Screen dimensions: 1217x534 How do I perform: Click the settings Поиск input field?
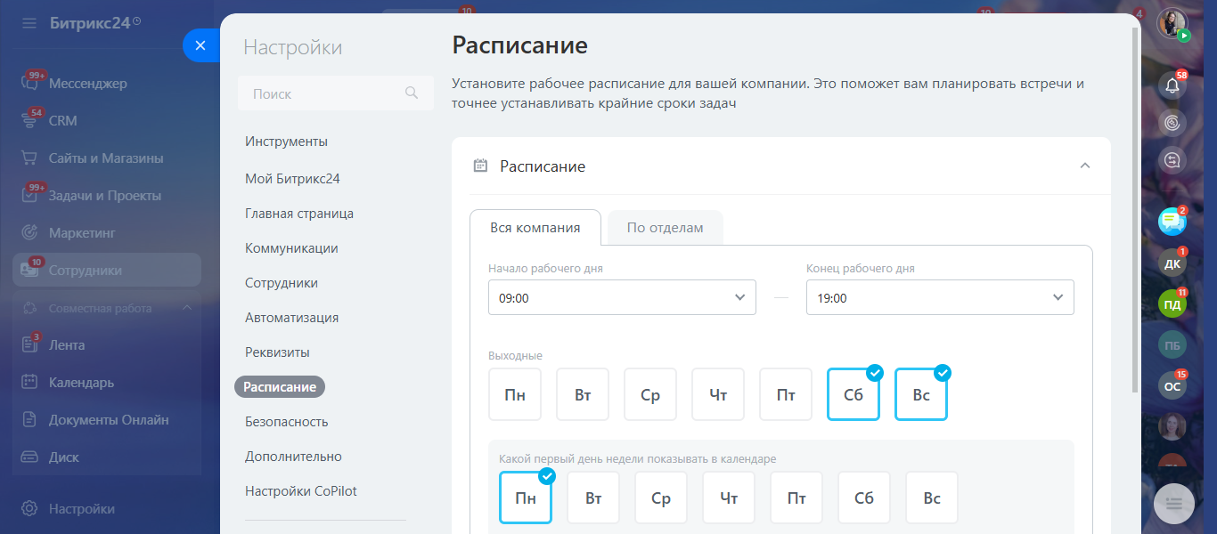click(336, 93)
